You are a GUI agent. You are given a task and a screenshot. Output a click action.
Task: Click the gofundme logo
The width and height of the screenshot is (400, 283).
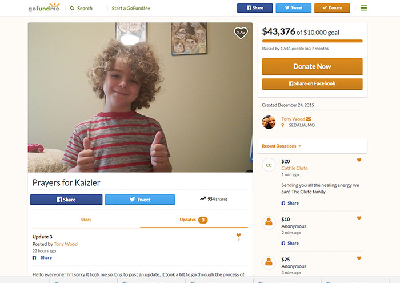tap(44, 7)
